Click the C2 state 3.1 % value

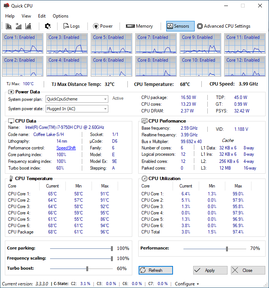(85, 284)
